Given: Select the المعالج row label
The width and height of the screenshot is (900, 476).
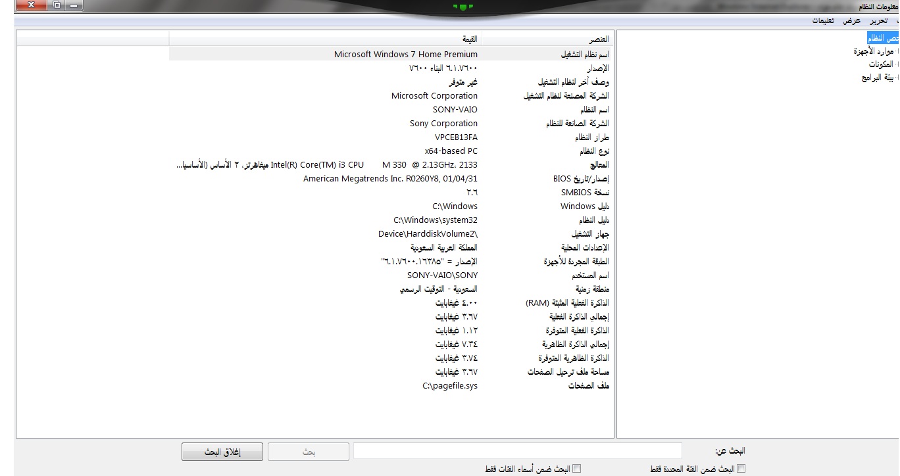Looking at the screenshot, I should coord(599,165).
